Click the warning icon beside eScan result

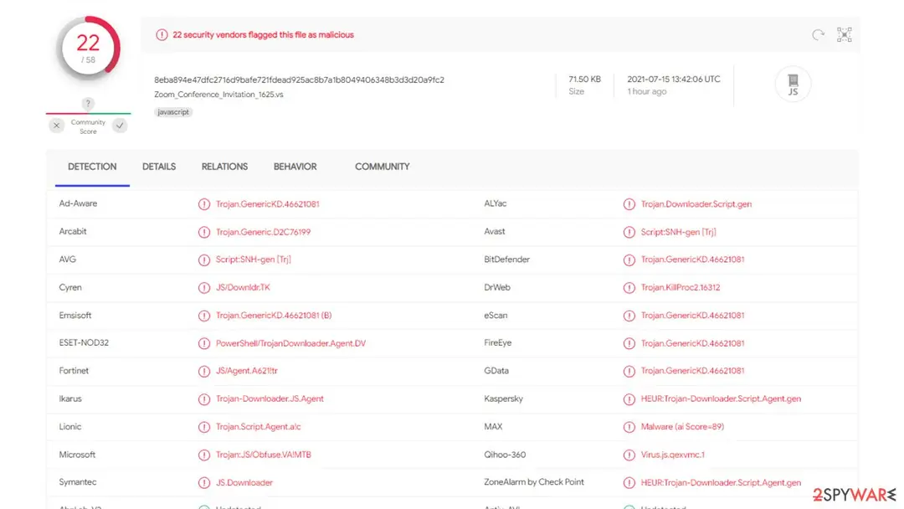(x=629, y=316)
